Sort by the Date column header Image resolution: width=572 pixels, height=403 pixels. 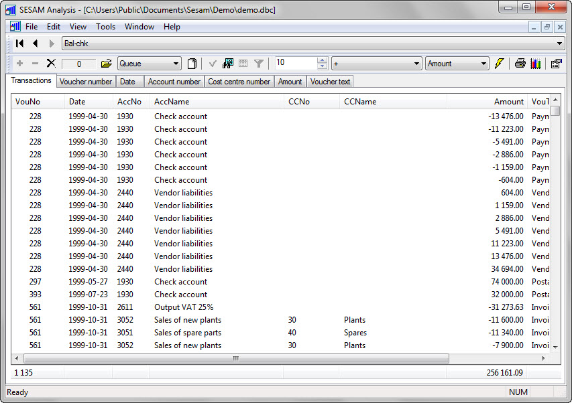click(89, 102)
